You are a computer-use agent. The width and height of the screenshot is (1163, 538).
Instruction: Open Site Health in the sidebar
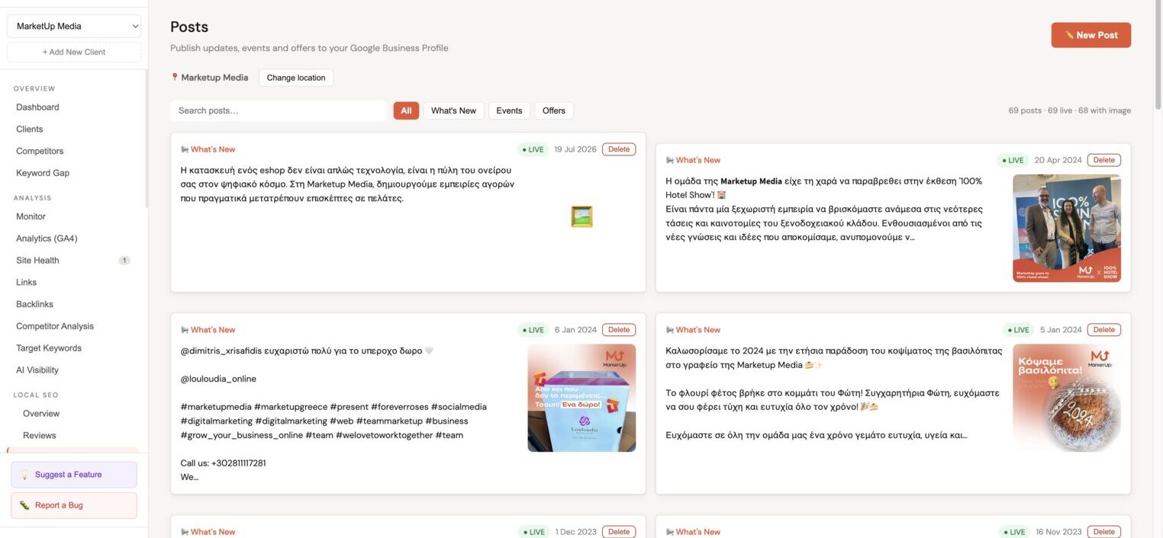tap(37, 261)
